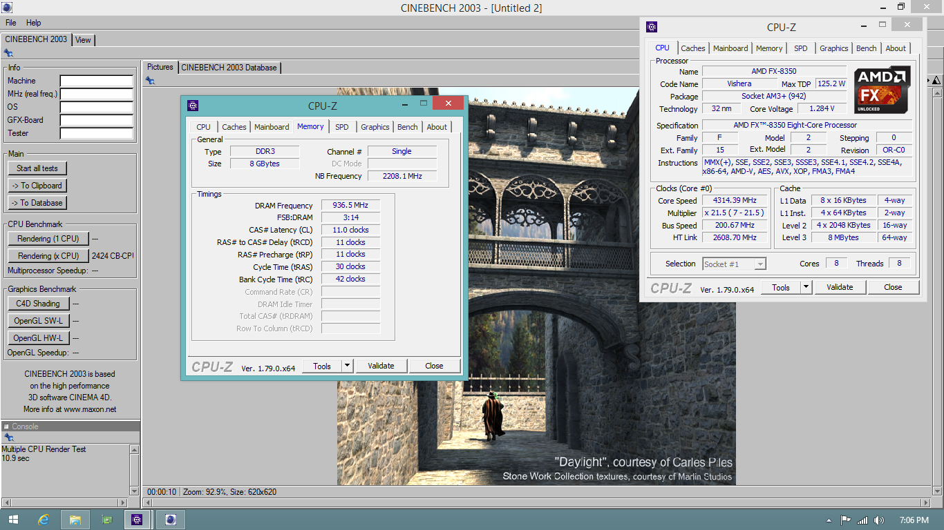Run the OpenGL SW-L test
Screen dimensions: 944x530
pyautogui.click(x=38, y=321)
